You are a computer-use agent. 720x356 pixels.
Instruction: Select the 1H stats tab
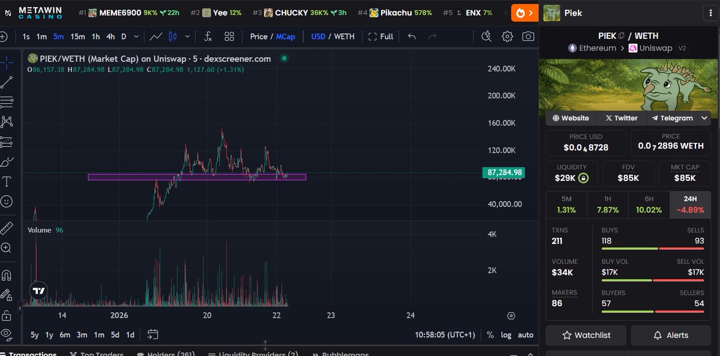tap(607, 204)
